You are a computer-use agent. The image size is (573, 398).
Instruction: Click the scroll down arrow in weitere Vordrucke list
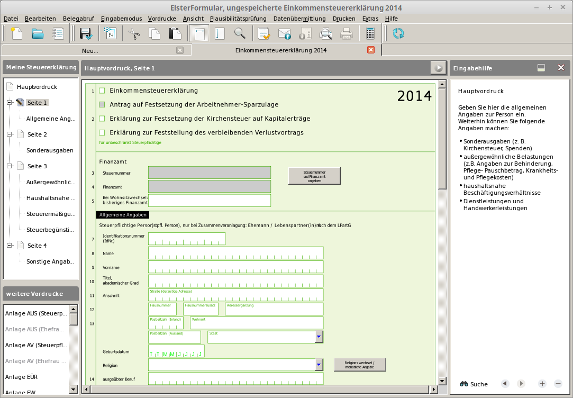pos(73,389)
